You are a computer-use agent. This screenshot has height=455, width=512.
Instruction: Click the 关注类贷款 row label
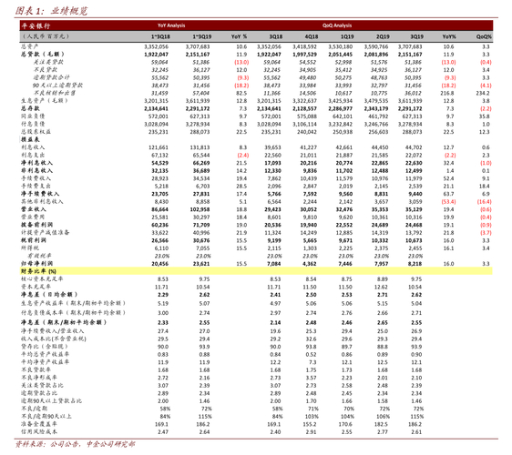(48, 62)
